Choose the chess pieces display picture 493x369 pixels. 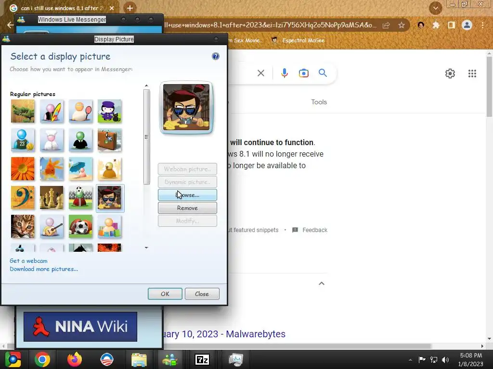(x=52, y=197)
